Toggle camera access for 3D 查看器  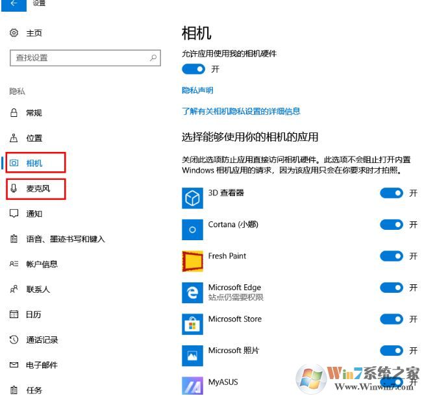click(x=392, y=193)
